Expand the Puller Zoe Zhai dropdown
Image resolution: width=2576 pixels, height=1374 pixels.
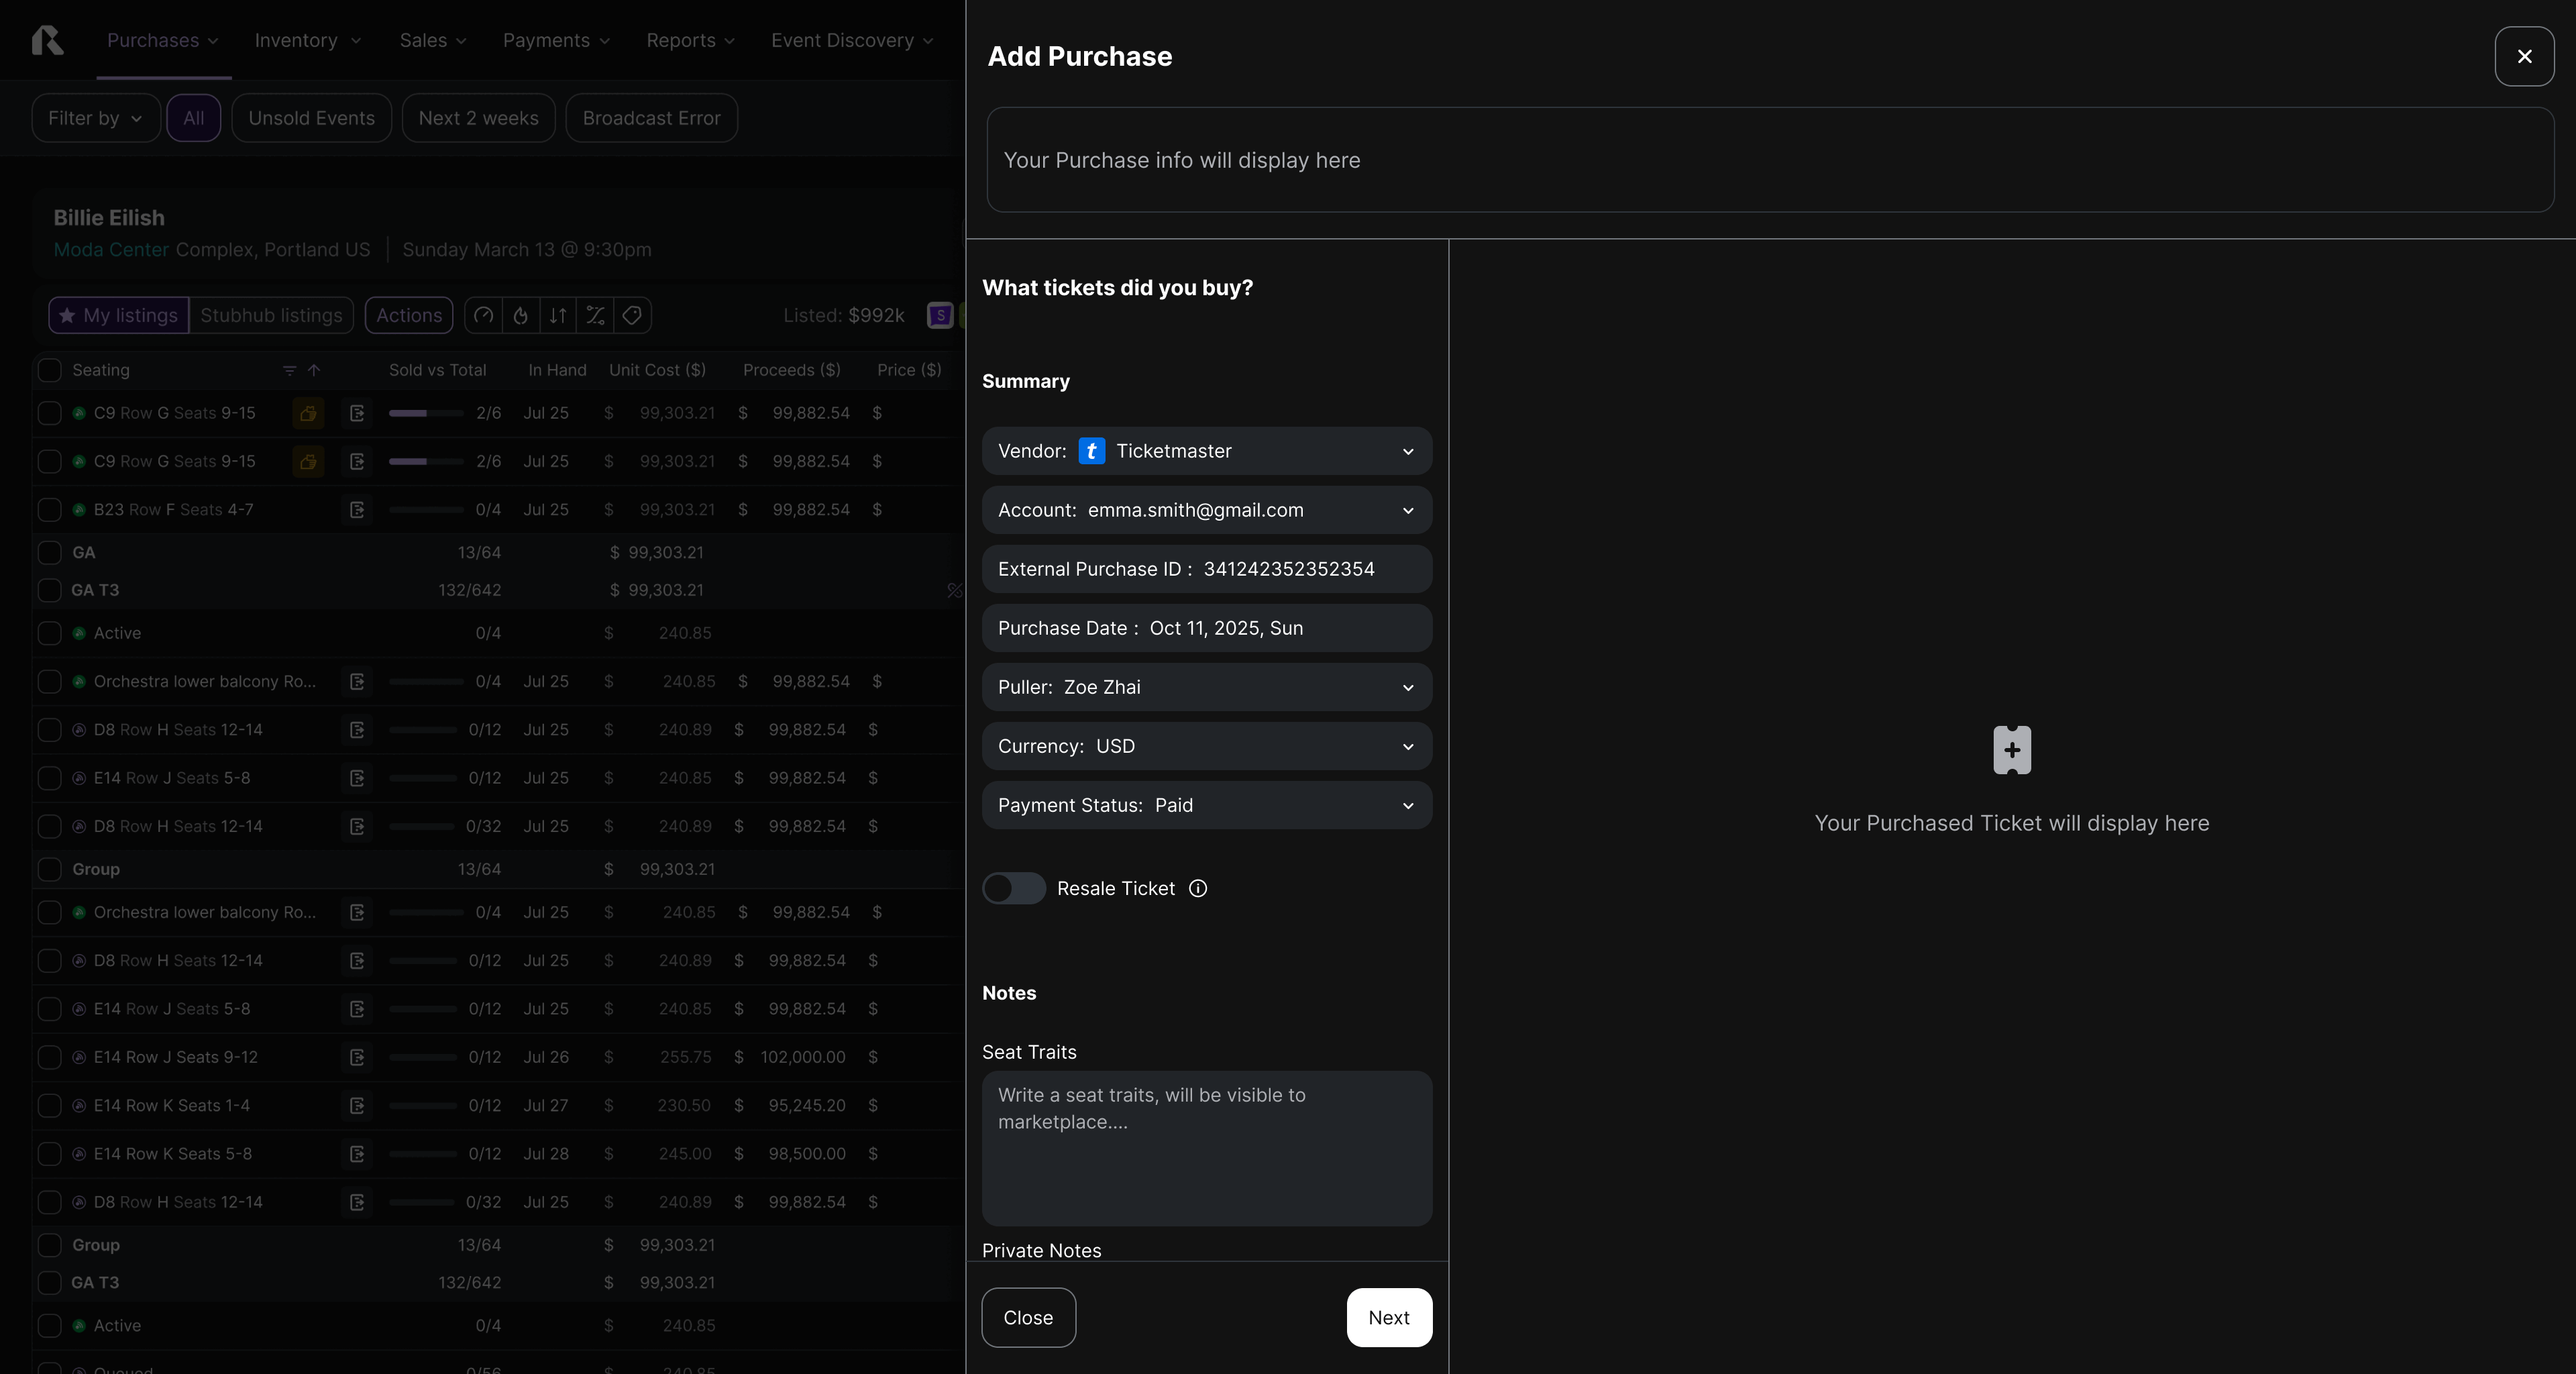pyautogui.click(x=1206, y=687)
